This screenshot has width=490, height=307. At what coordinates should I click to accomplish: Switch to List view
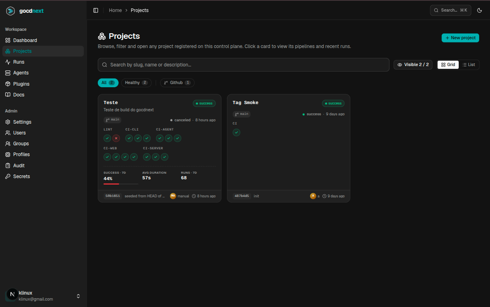click(469, 65)
